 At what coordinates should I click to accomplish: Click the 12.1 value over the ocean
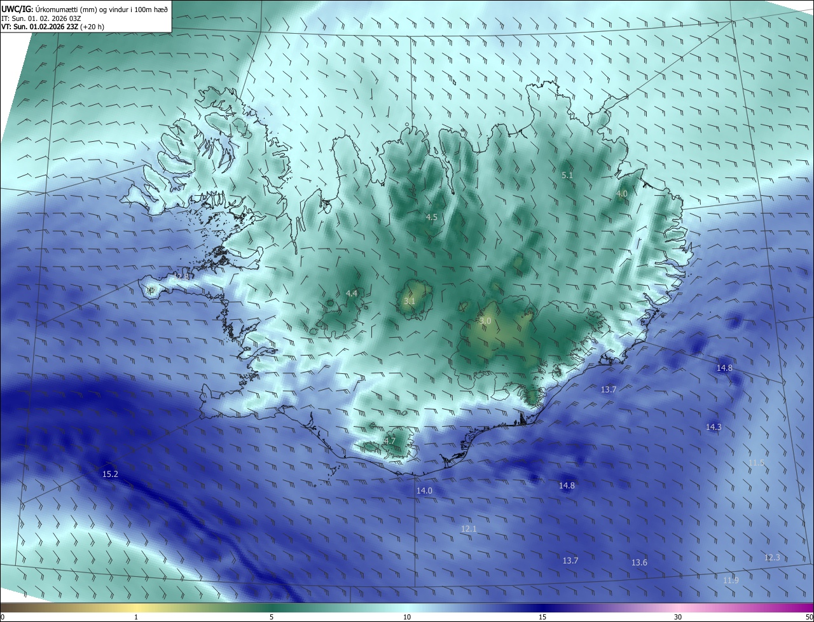469,529
